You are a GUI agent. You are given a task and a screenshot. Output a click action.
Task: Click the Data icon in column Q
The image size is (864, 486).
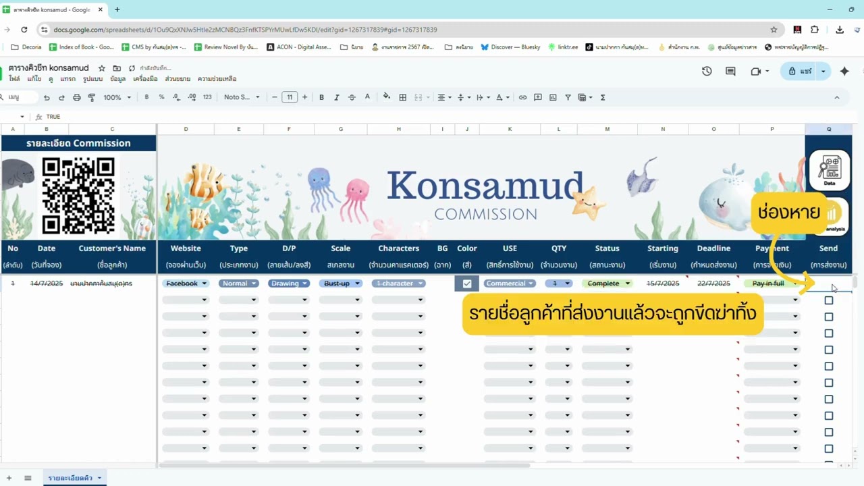(x=830, y=171)
